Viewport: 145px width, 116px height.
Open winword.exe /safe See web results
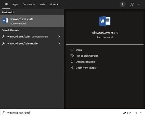click(x=28, y=37)
